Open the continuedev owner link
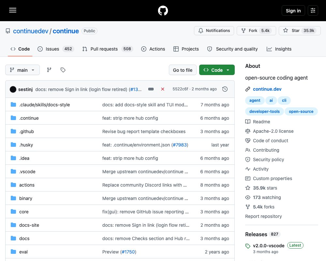 tap(31, 31)
